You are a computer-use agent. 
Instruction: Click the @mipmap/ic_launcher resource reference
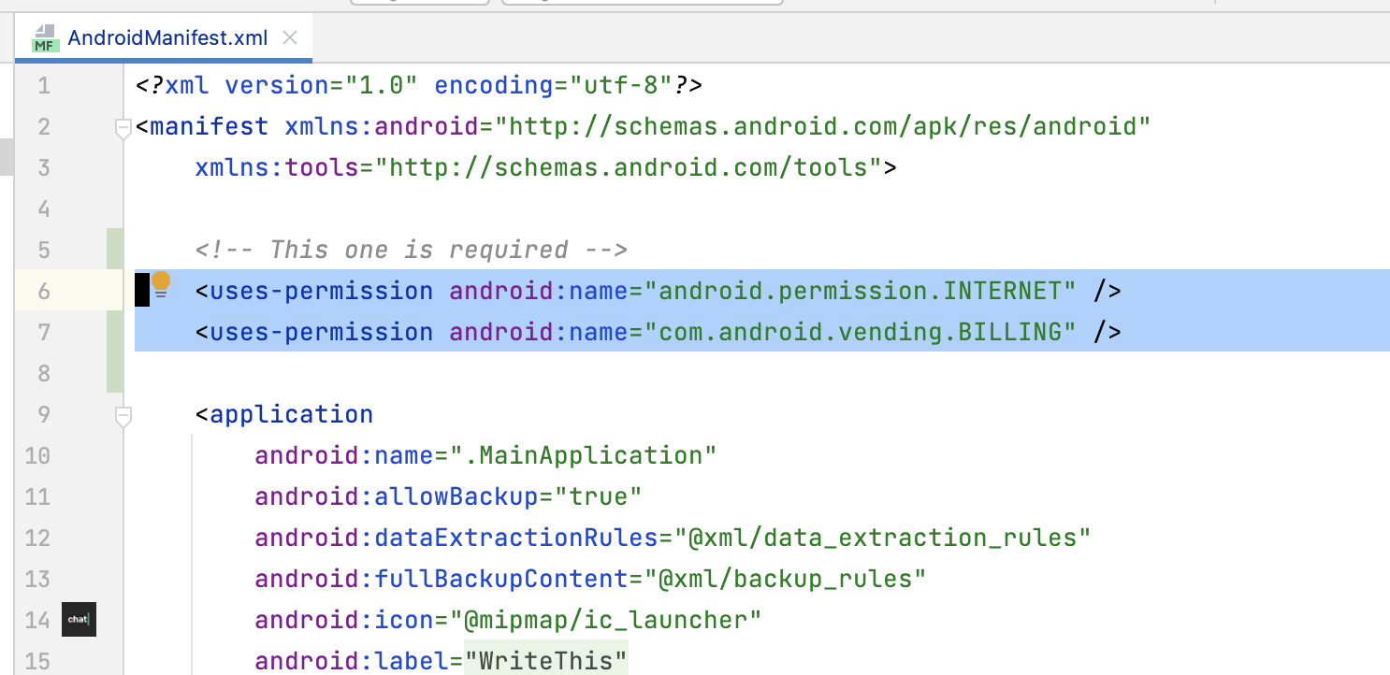(x=605, y=620)
